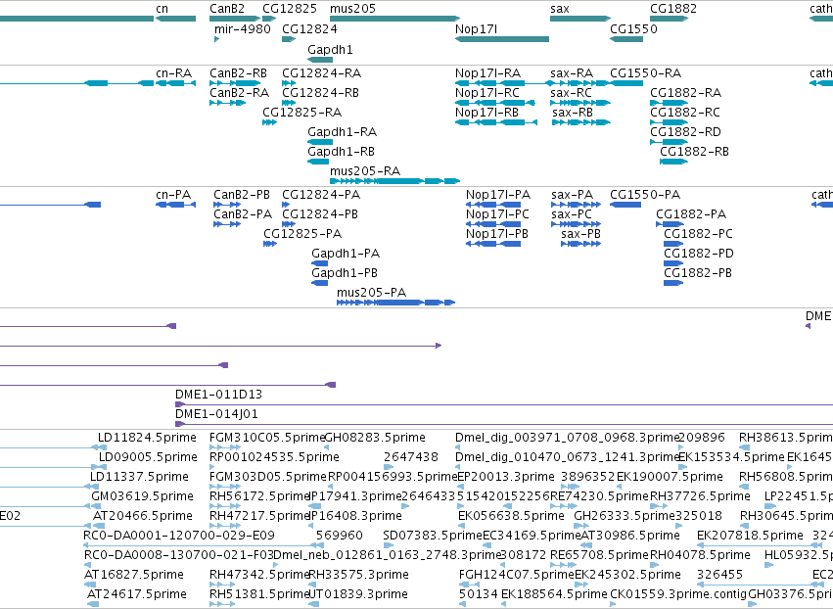Select protein cn-PA label

[173, 195]
